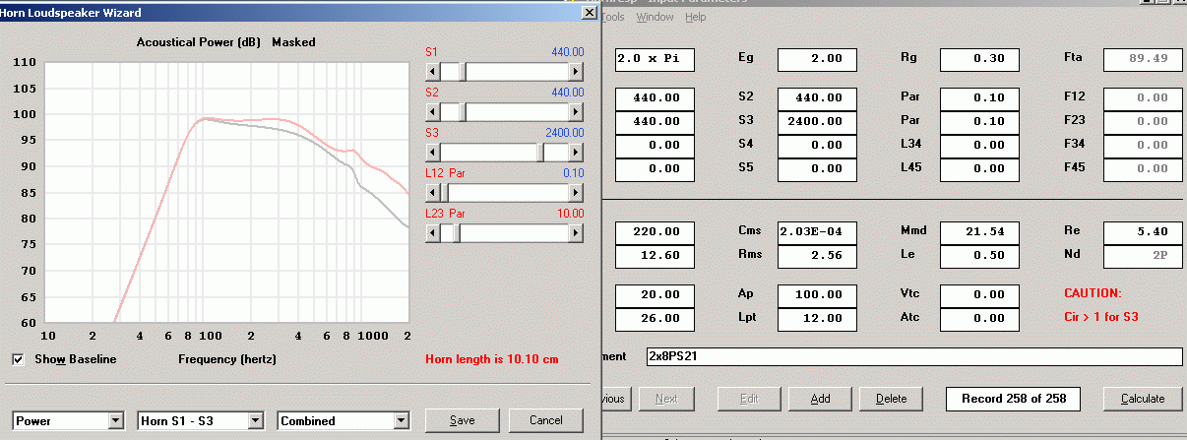Click the Rms input field
Viewport: 1187px width, 440px height.
tap(817, 256)
